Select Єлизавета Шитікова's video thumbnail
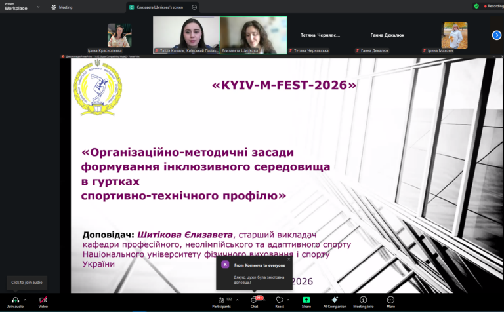This screenshot has height=312, width=504. tap(253, 35)
